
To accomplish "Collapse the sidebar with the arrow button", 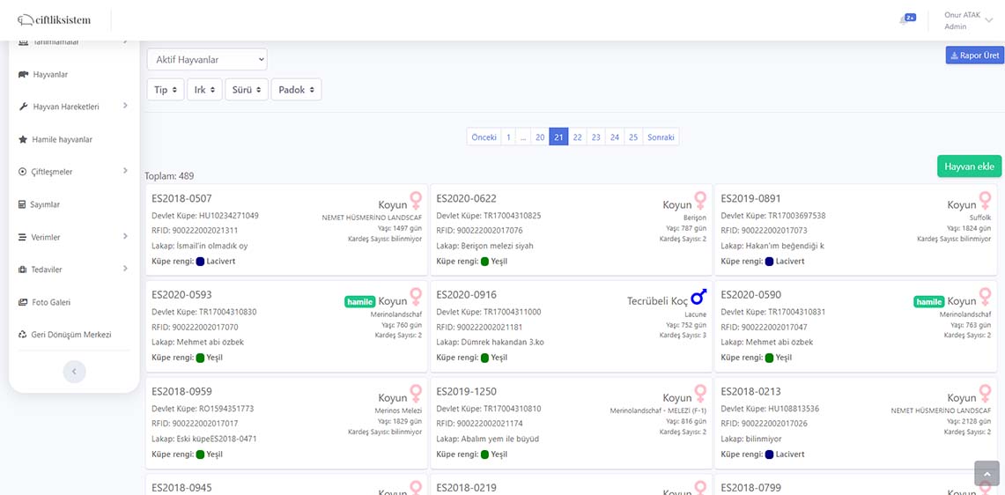I will click(74, 372).
